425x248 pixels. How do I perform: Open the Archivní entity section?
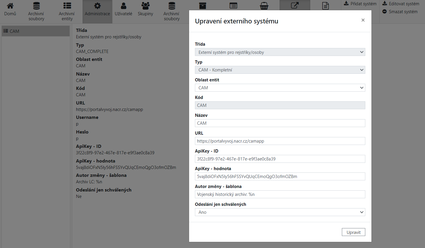67,11
